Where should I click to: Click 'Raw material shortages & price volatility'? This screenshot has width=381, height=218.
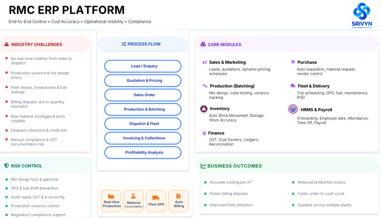point(38,119)
